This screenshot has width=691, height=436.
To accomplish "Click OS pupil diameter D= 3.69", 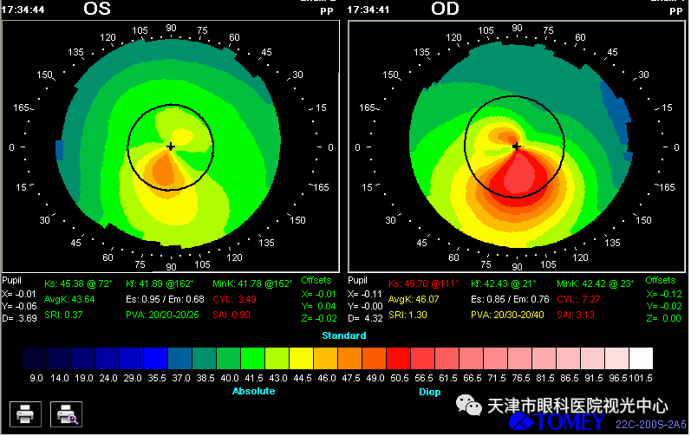I will (x=19, y=318).
